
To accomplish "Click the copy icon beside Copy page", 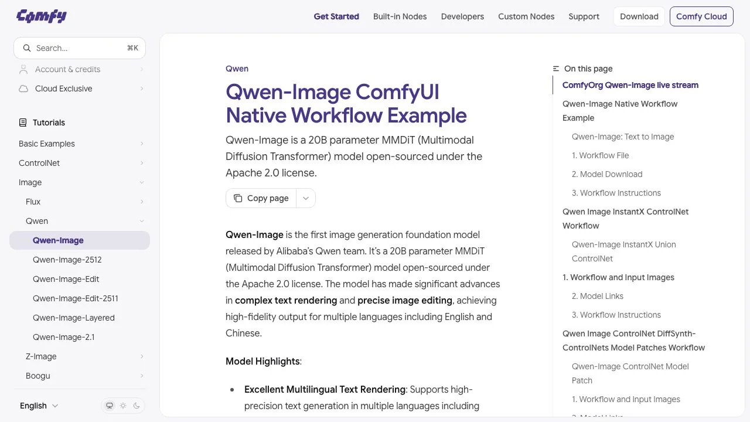I will [238, 198].
